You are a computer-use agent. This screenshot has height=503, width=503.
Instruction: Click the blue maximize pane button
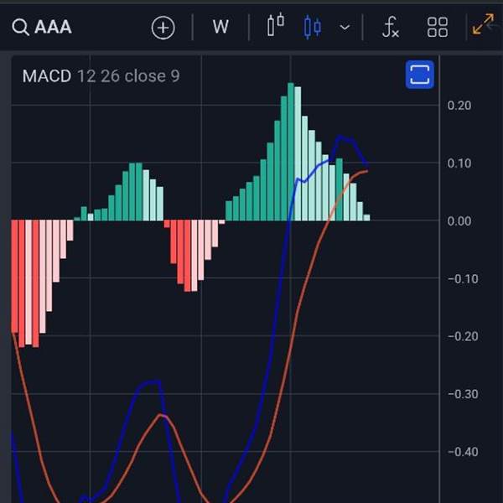420,75
